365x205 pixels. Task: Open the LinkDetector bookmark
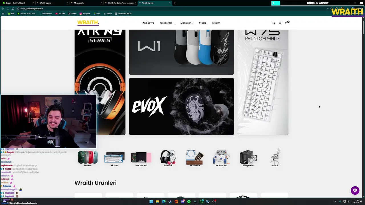point(46,14)
